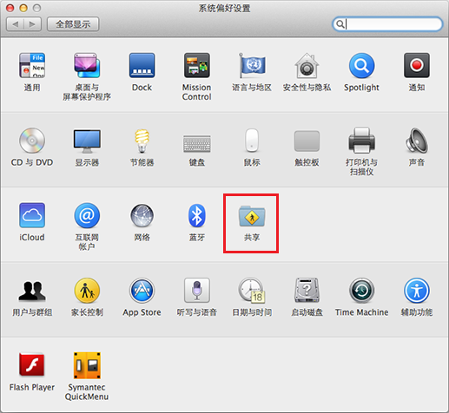Open 安全性与隐私 preferences
This screenshot has height=413, width=449.
click(x=307, y=65)
